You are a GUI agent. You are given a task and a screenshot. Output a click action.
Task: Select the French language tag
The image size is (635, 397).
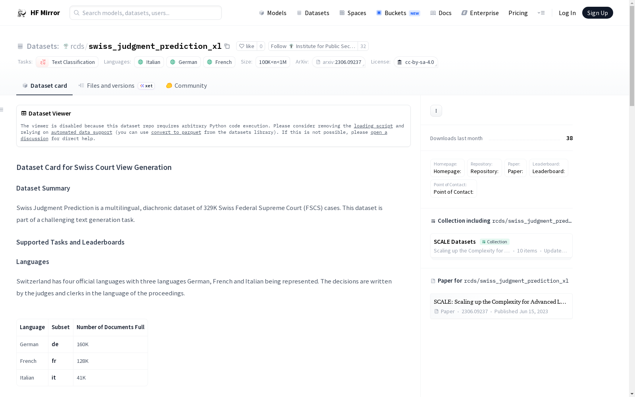pos(219,62)
